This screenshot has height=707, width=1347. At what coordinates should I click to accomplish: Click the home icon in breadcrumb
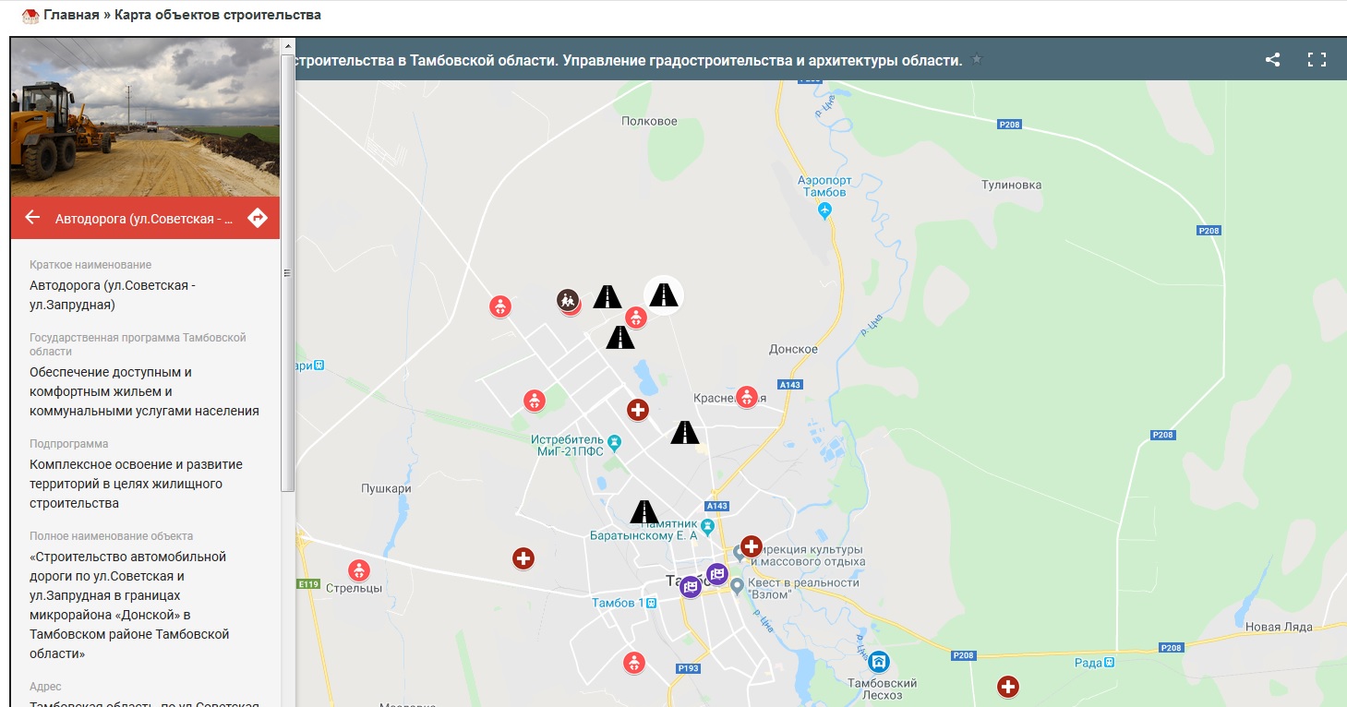click(x=30, y=16)
